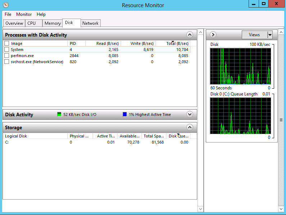Expand the Disk Activity section
The height and width of the screenshot is (215, 286).
tap(190, 114)
